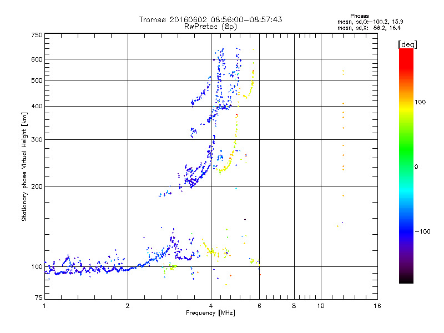Click the plot title 'Tromsø 20160602 08:56:00-08:57:43'
The width and height of the screenshot is (444, 333).
tap(210, 19)
